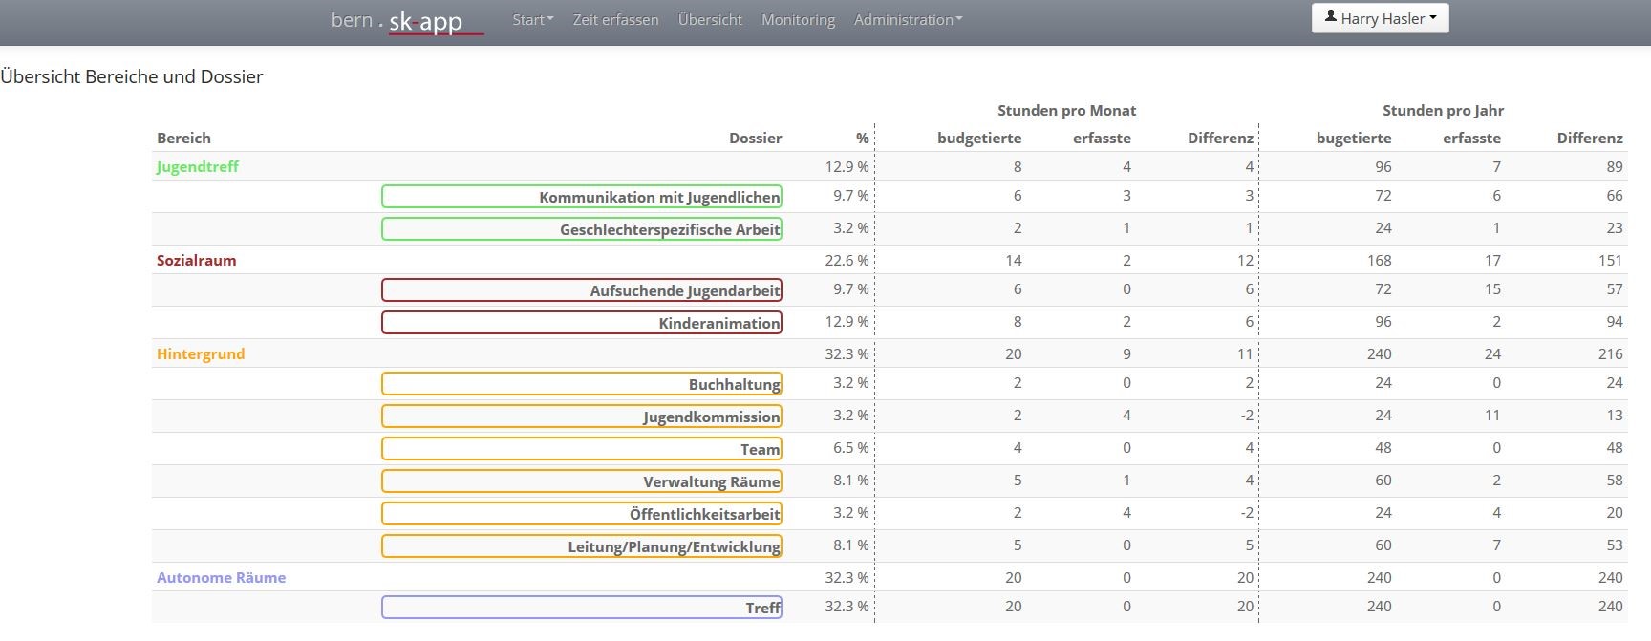
Task: Open the Harry Hasler user menu
Action: tap(1380, 19)
